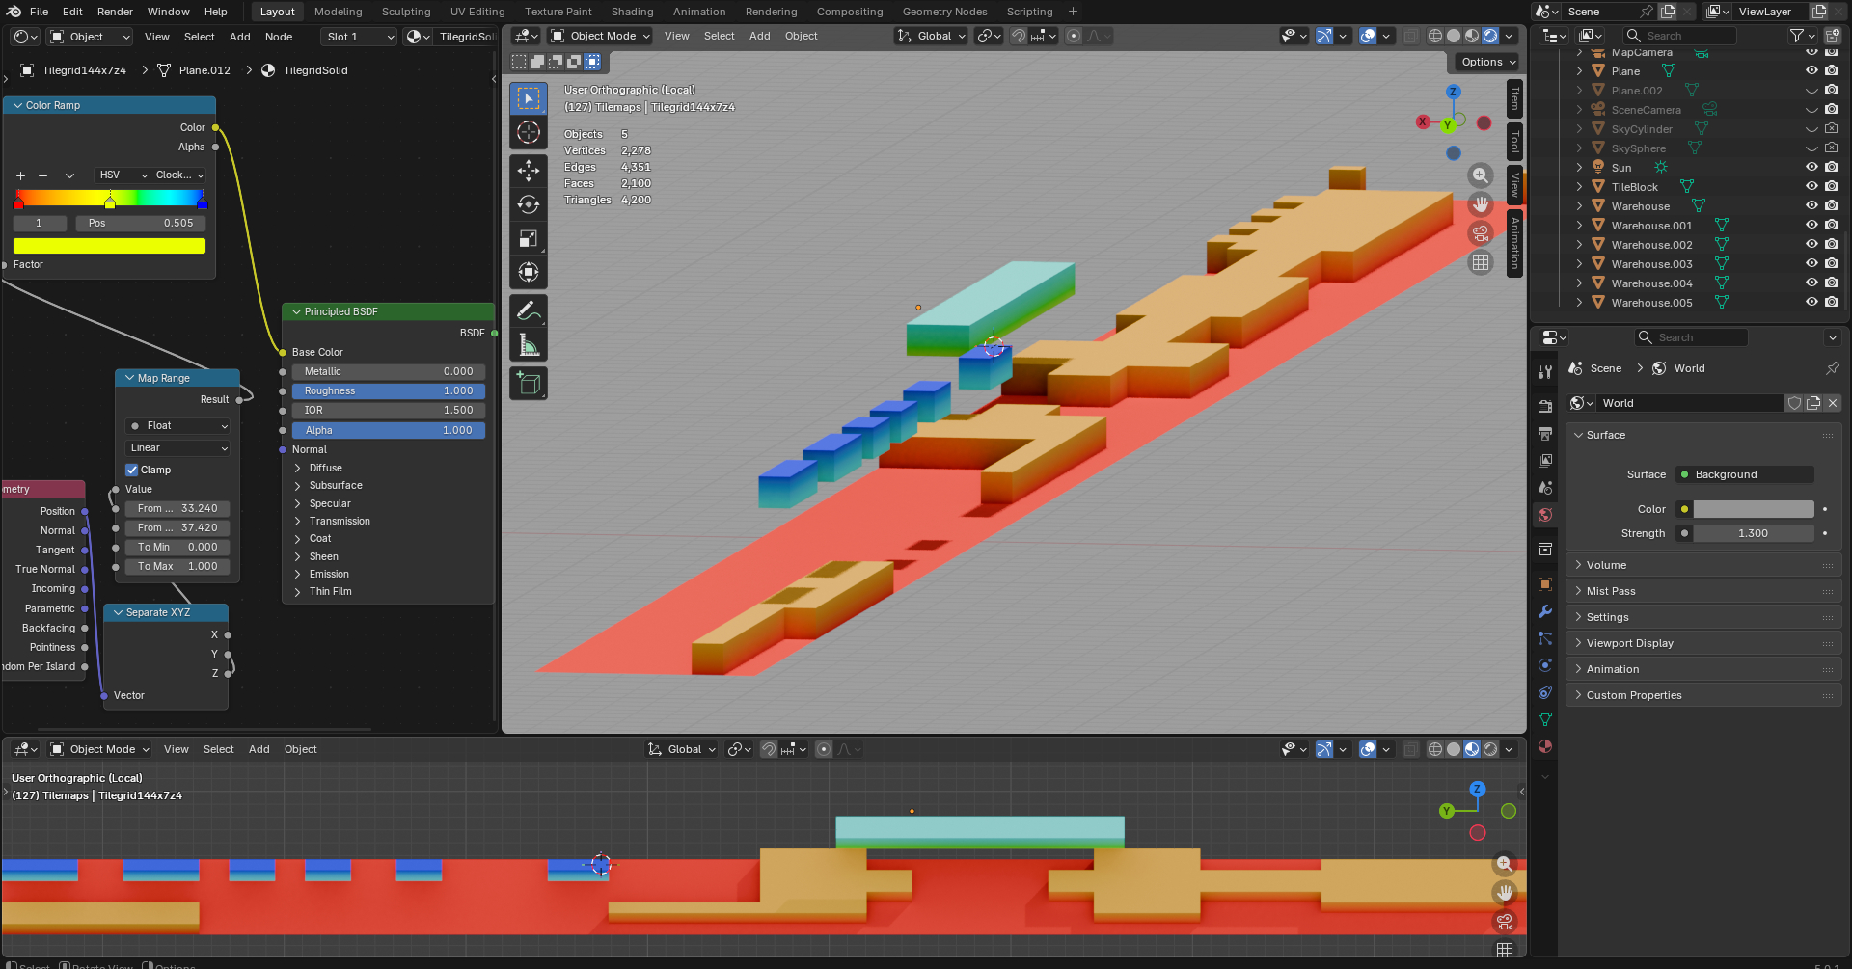The width and height of the screenshot is (1852, 969).
Task: Switch to the Shading workspace tab
Action: (x=632, y=12)
